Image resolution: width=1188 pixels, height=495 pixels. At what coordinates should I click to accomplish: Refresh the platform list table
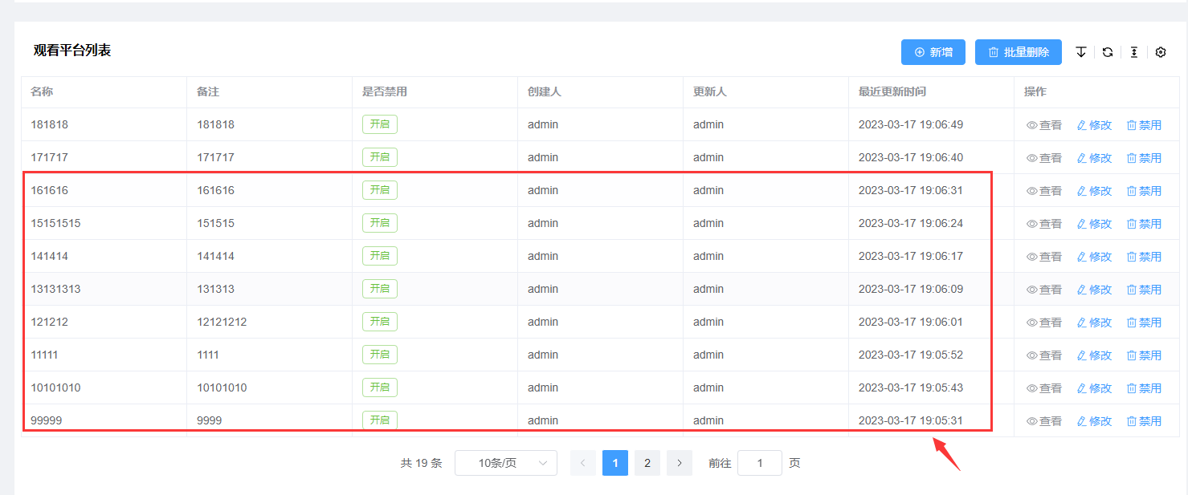(x=1107, y=51)
